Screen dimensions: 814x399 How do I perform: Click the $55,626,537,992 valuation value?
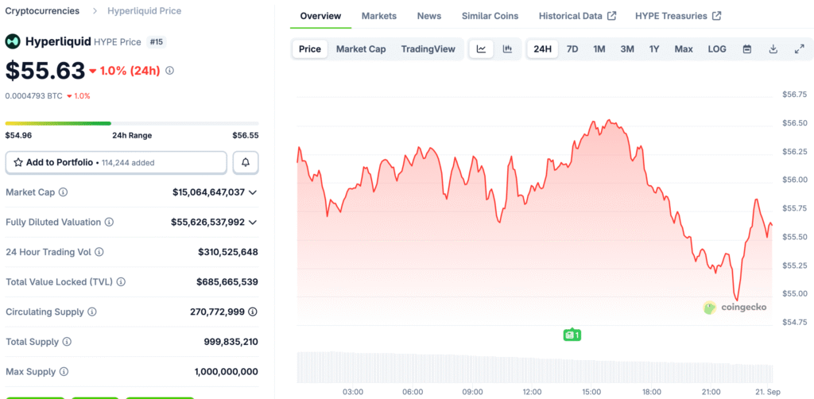point(207,222)
